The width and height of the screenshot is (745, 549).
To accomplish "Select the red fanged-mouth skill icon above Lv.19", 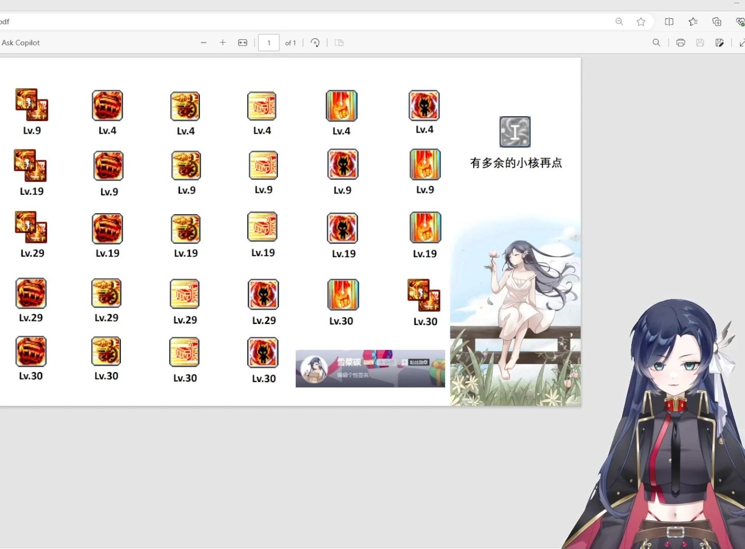I will click(108, 229).
